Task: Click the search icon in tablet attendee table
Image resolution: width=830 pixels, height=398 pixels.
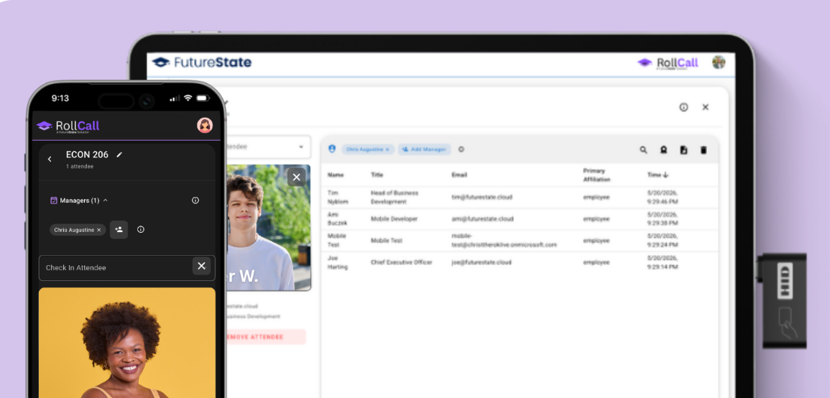Action: click(x=643, y=150)
